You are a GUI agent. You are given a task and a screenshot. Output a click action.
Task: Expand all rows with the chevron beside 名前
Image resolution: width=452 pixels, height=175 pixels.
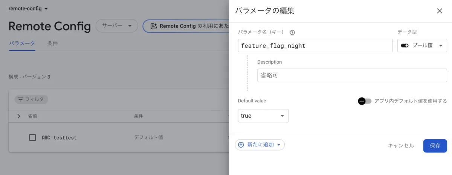click(19, 116)
